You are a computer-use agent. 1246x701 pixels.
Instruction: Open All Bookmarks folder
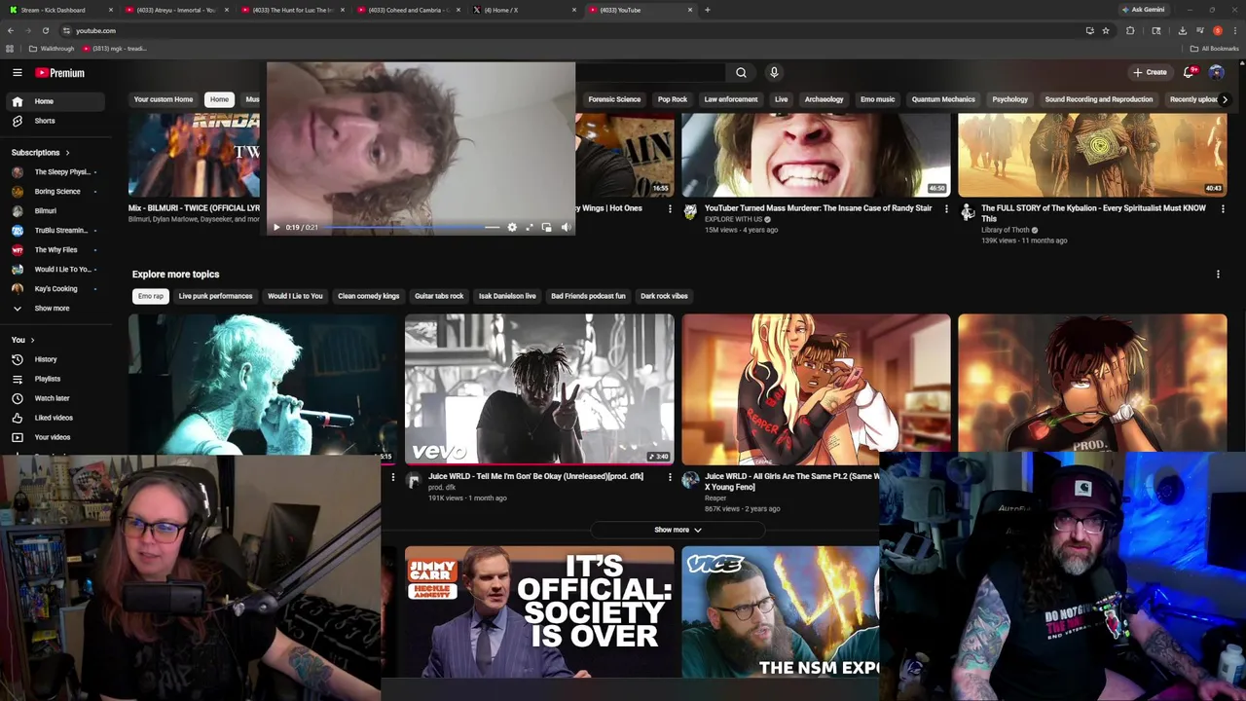click(x=1214, y=48)
